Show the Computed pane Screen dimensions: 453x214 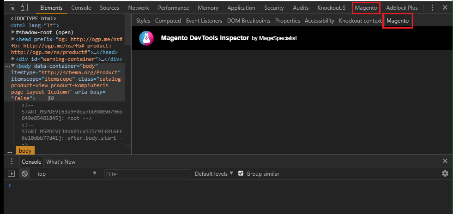(x=168, y=20)
